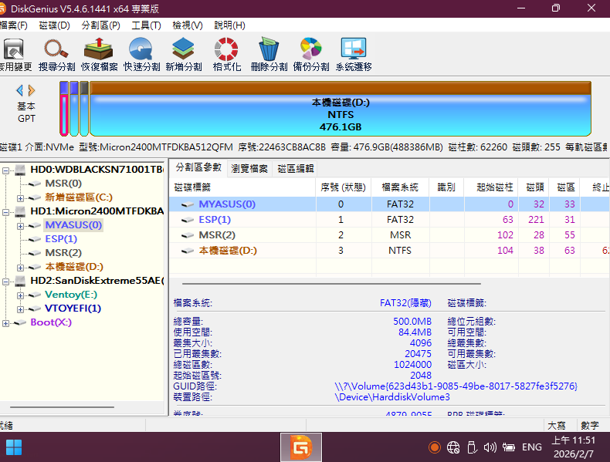This screenshot has width=610, height=462.
Task: Click the battery power tray icon
Action: point(509,447)
